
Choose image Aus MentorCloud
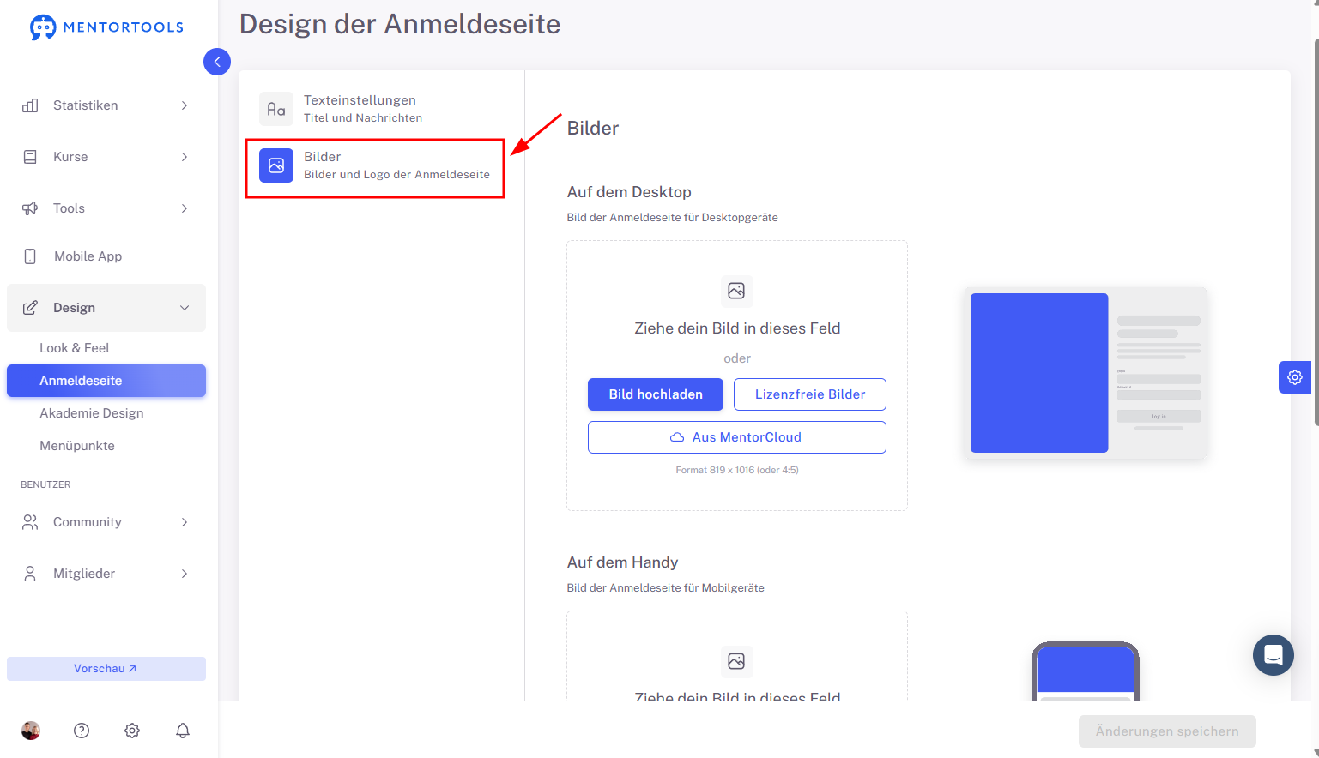coord(737,437)
